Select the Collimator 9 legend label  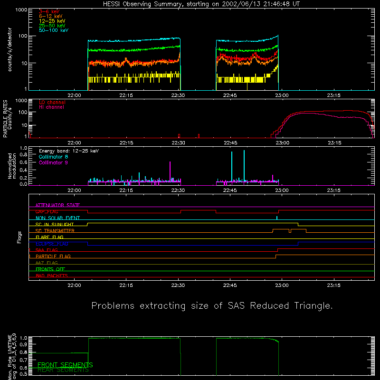click(53, 162)
